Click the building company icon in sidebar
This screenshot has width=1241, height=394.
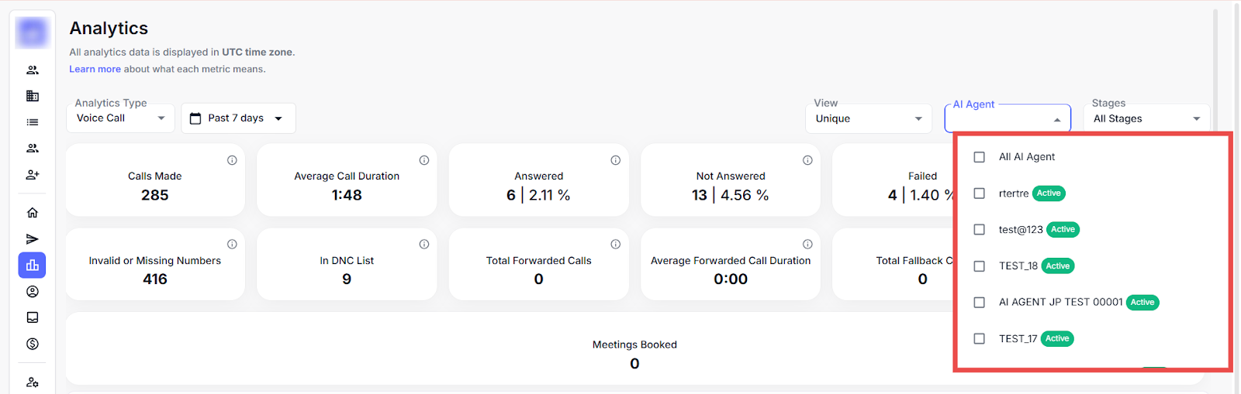pos(33,96)
